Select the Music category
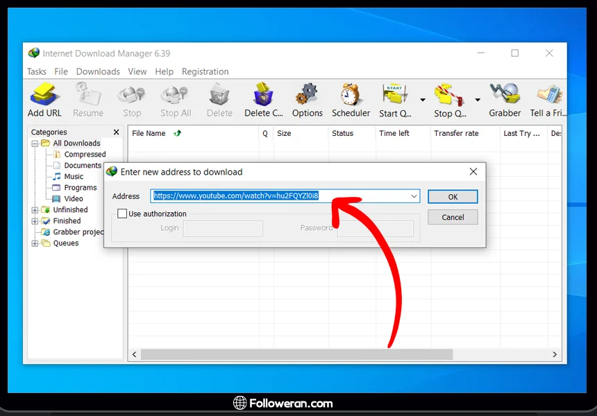 point(74,177)
